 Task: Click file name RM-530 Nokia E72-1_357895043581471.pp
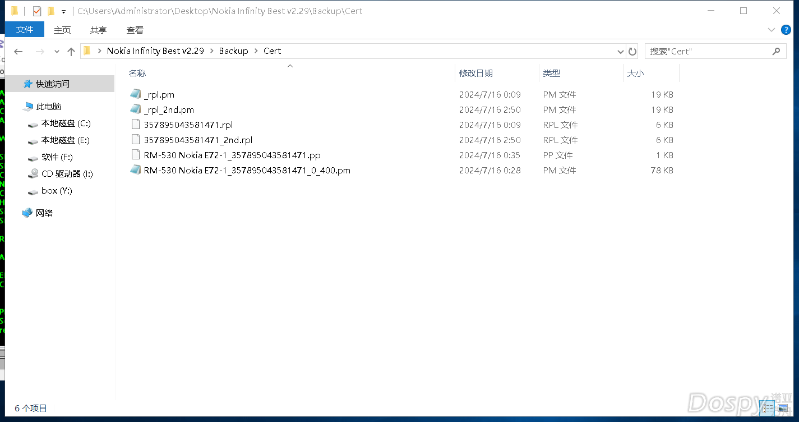point(232,155)
